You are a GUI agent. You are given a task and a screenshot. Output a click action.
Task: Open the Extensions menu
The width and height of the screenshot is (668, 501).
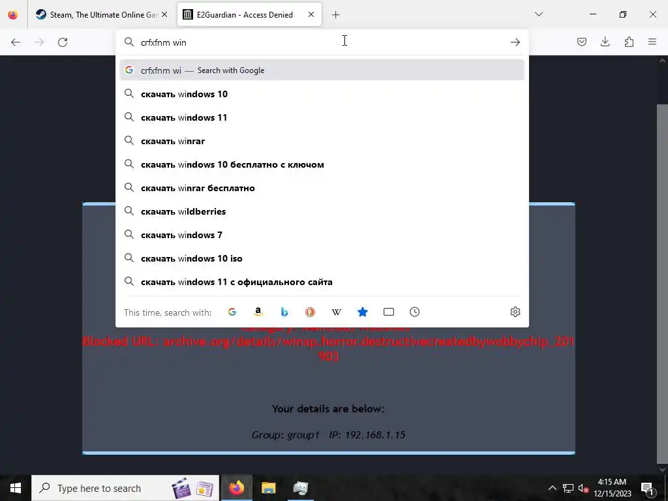coord(629,42)
